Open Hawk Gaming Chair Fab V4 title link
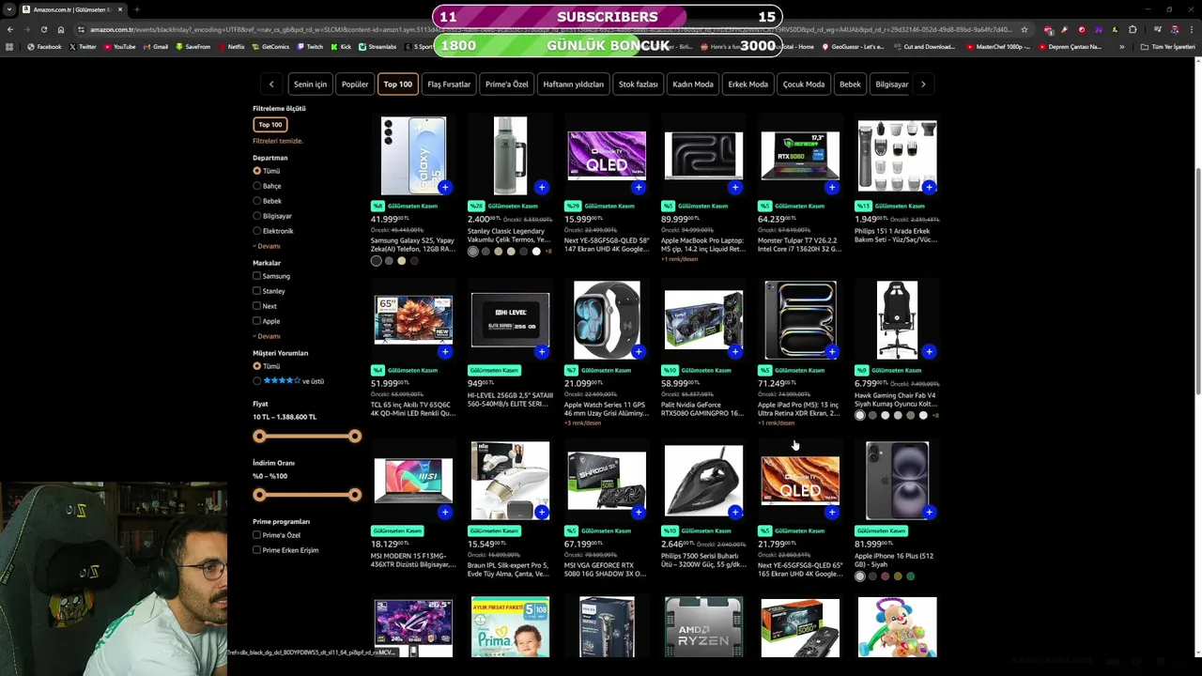 click(x=896, y=400)
